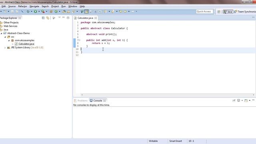Click the Forward navigation arrow in toolbar
The width and height of the screenshot is (256, 144).
point(133,12)
